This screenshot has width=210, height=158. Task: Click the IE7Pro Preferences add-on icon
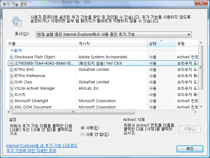(x=11, y=76)
